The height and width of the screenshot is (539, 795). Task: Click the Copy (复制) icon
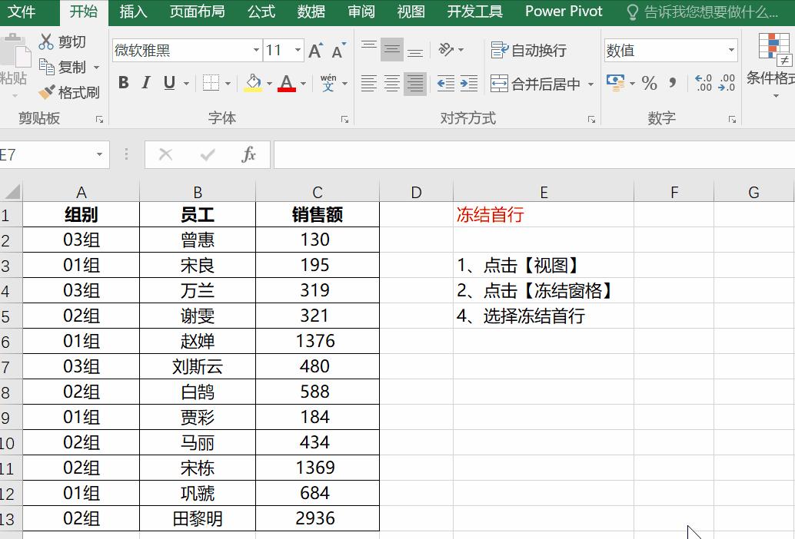point(46,67)
